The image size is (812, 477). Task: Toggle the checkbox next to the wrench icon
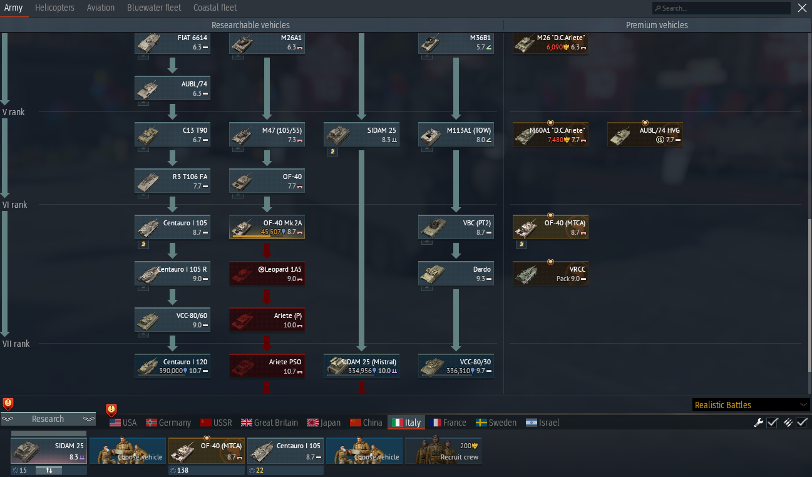(x=773, y=423)
